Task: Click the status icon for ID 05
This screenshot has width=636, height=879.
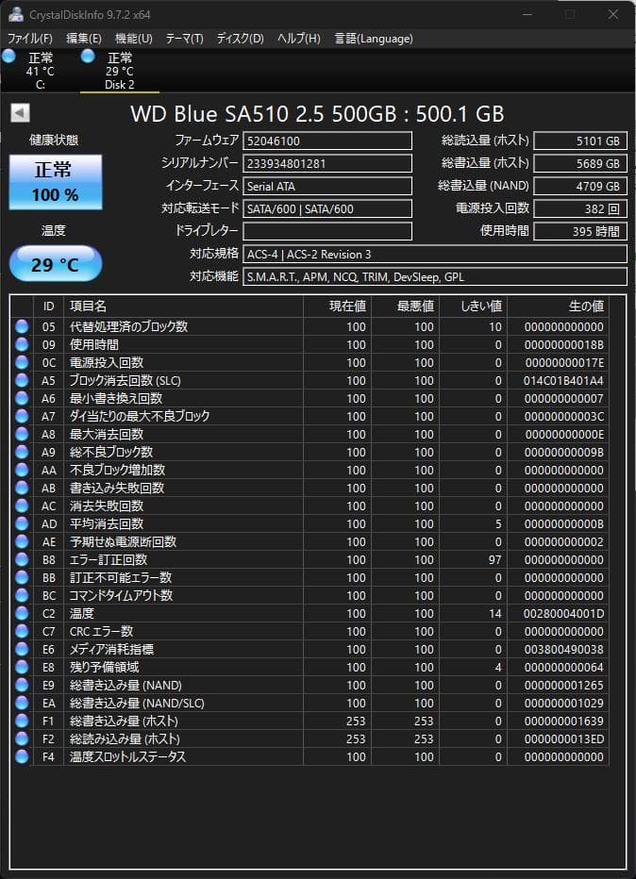Action: tap(22, 326)
